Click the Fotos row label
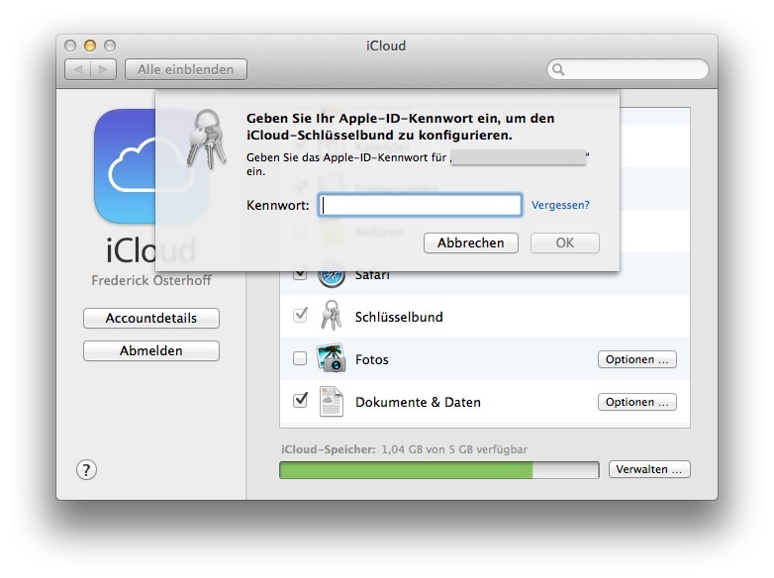The width and height of the screenshot is (774, 578). [372, 359]
